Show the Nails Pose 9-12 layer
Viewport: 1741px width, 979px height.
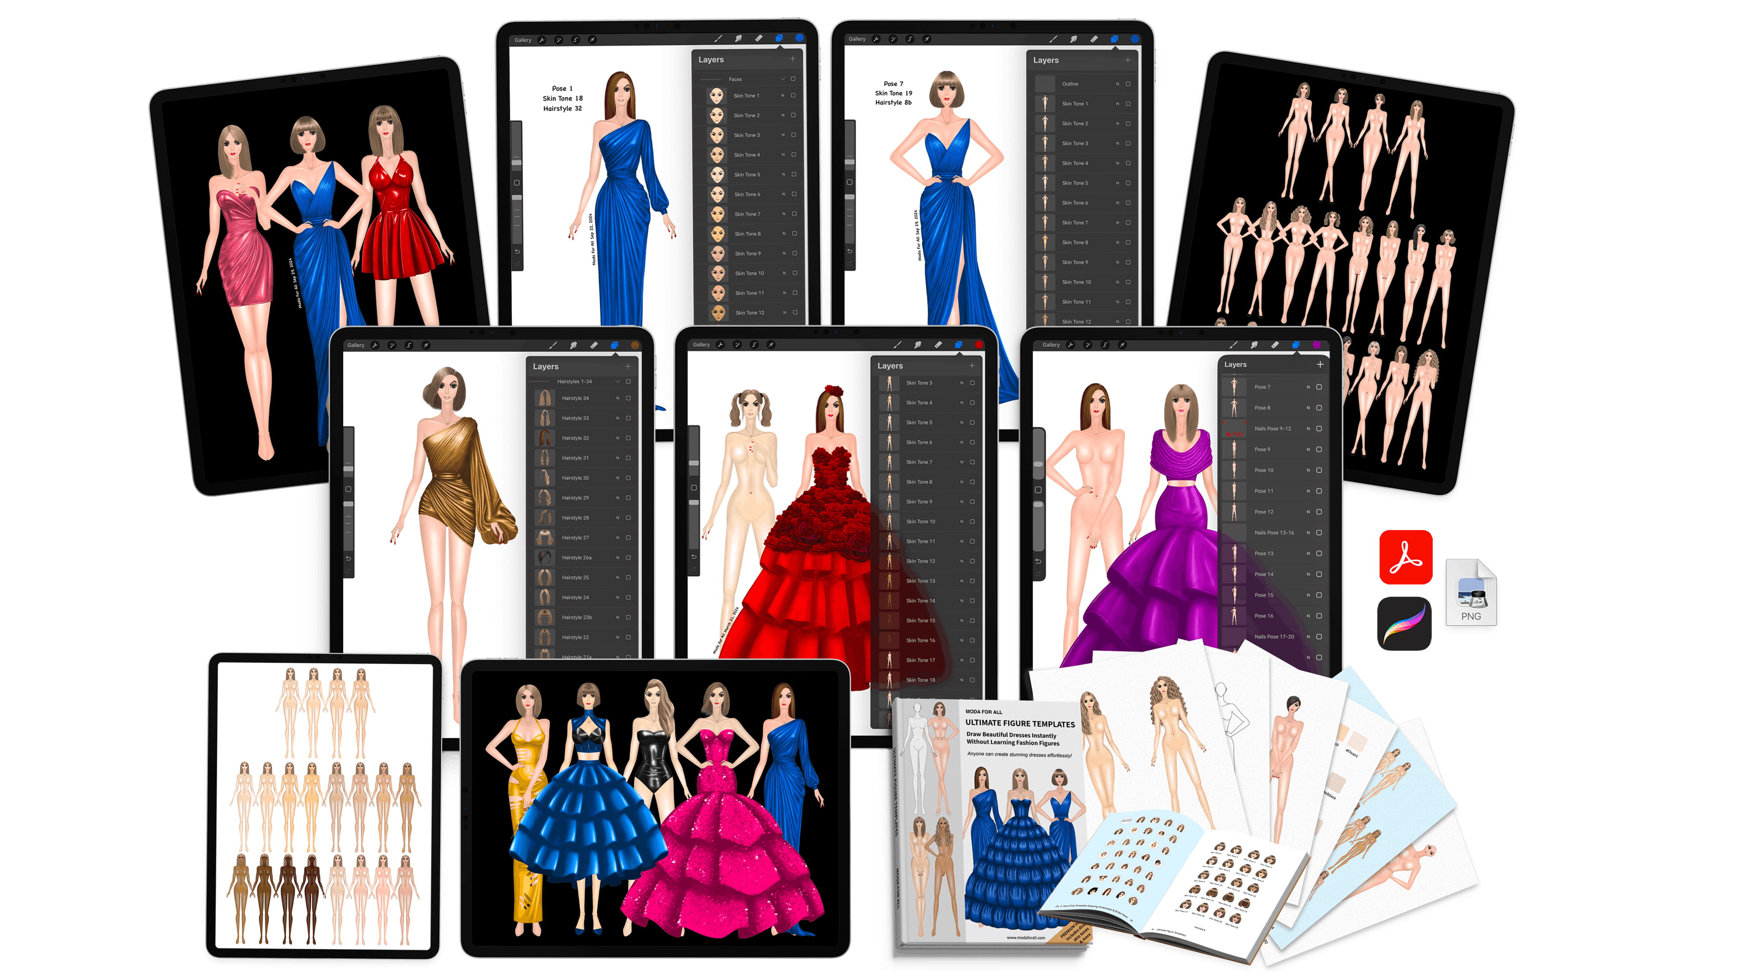click(1319, 429)
